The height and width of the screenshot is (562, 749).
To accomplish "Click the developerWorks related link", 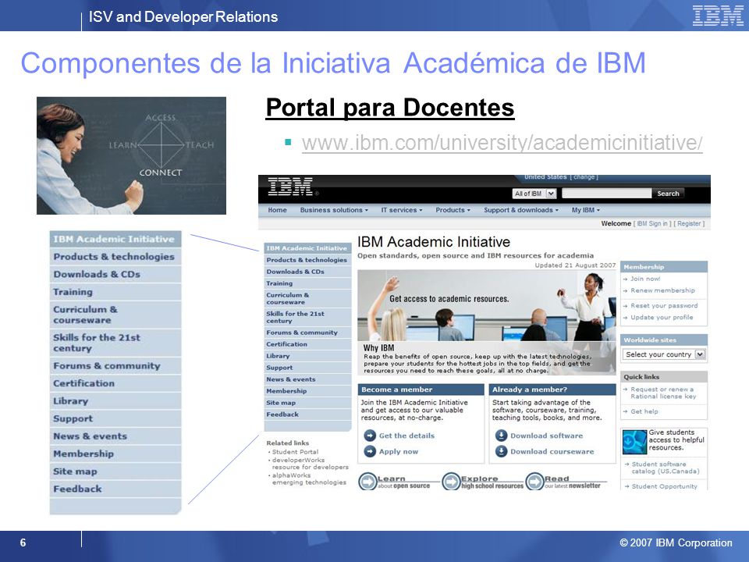I will 310,464.
